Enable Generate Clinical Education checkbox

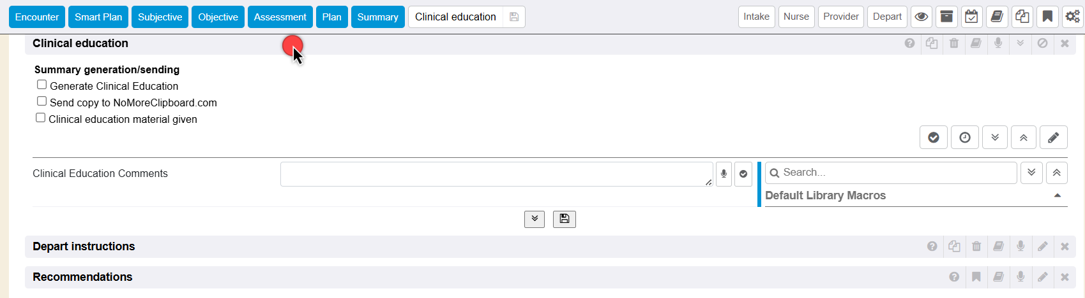pyautogui.click(x=42, y=85)
